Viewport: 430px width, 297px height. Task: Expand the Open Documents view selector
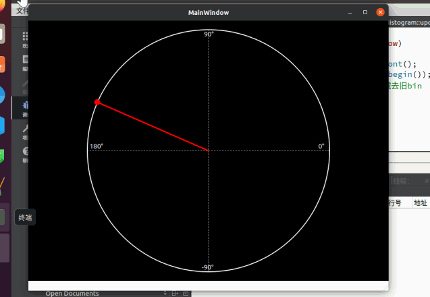(x=165, y=294)
